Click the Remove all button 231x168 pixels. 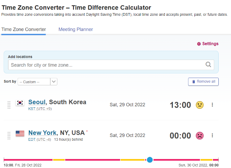203,82
